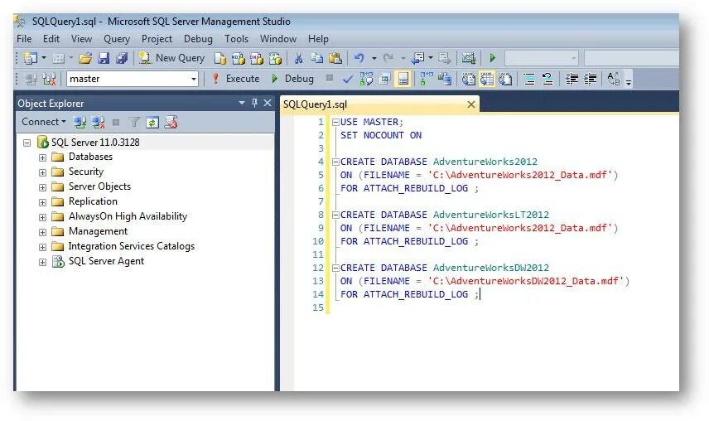
Task: Click Uncomment Selected Lines icon
Action: pyautogui.click(x=547, y=79)
